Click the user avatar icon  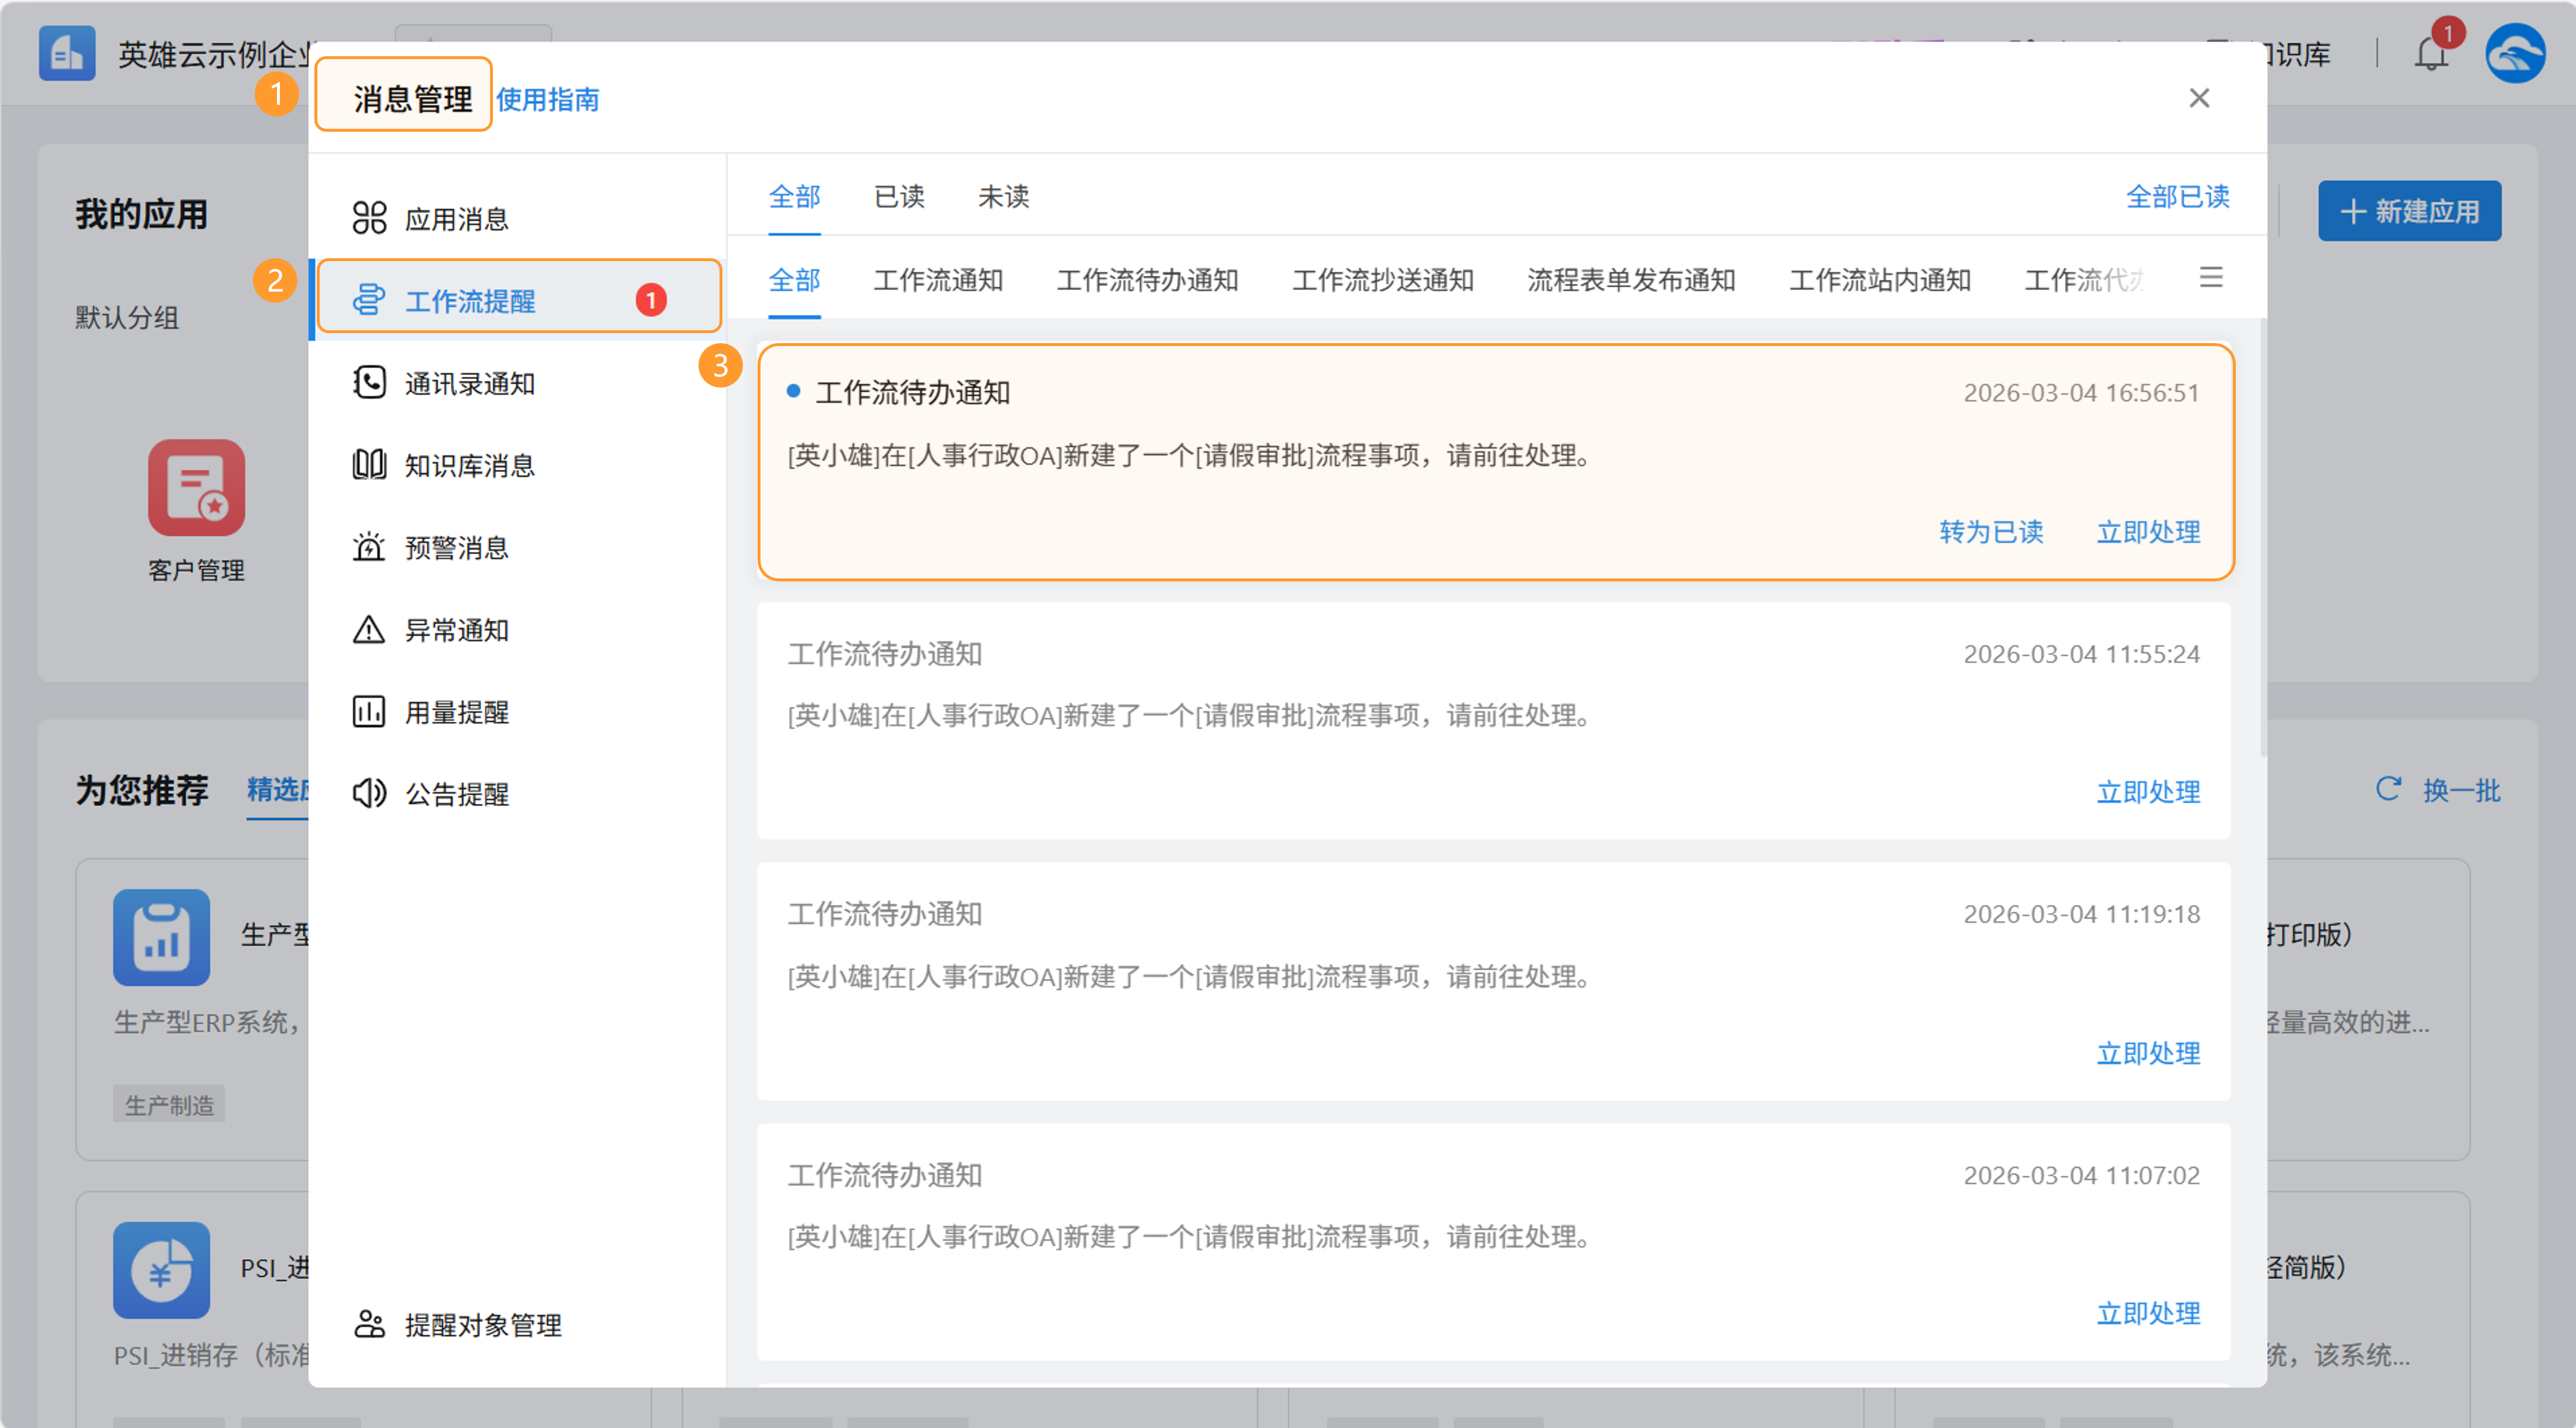click(2515, 54)
